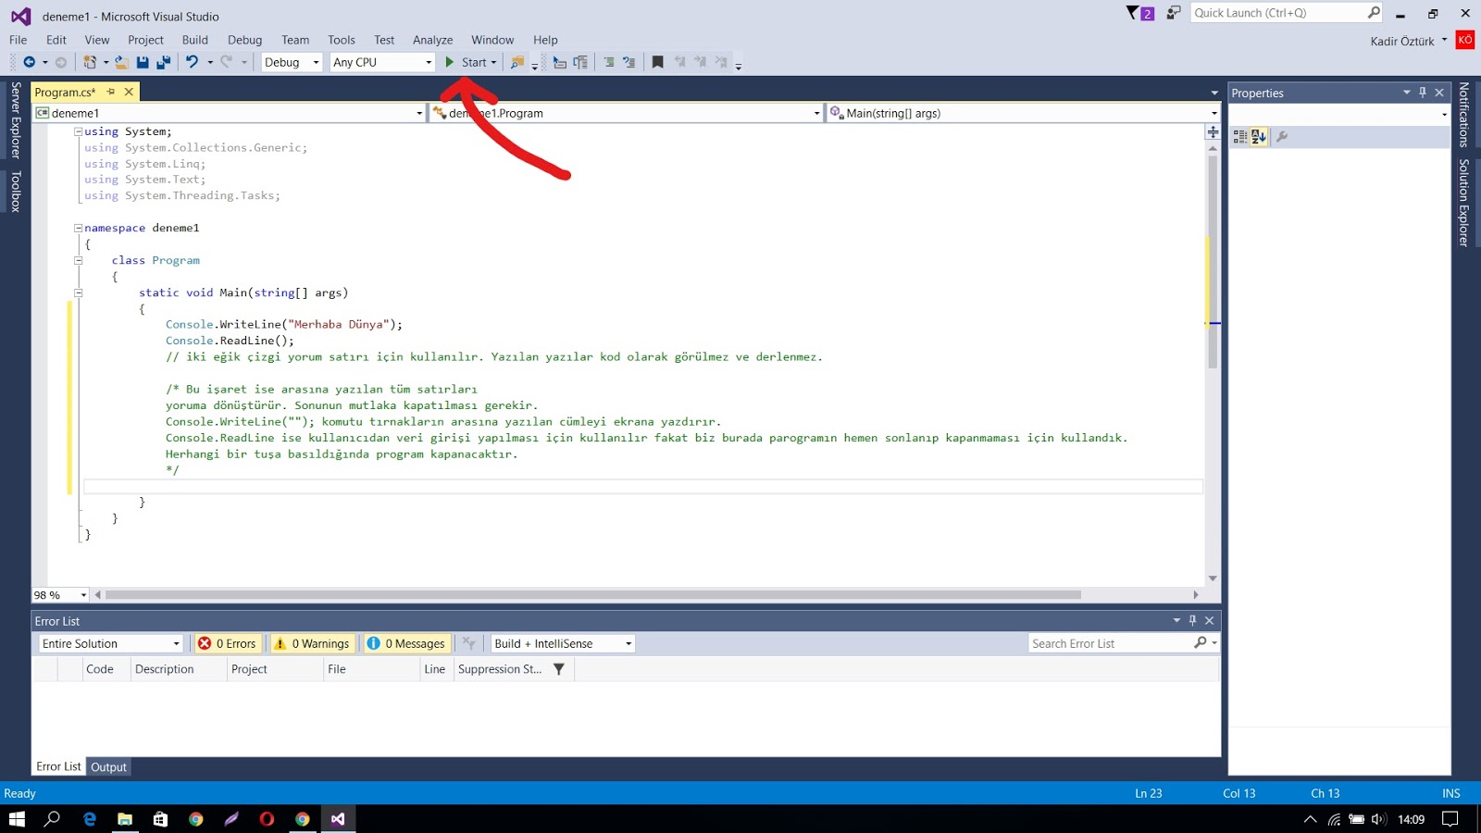Click the New Project toolbar icon
The height and width of the screenshot is (833, 1481).
[x=90, y=62]
